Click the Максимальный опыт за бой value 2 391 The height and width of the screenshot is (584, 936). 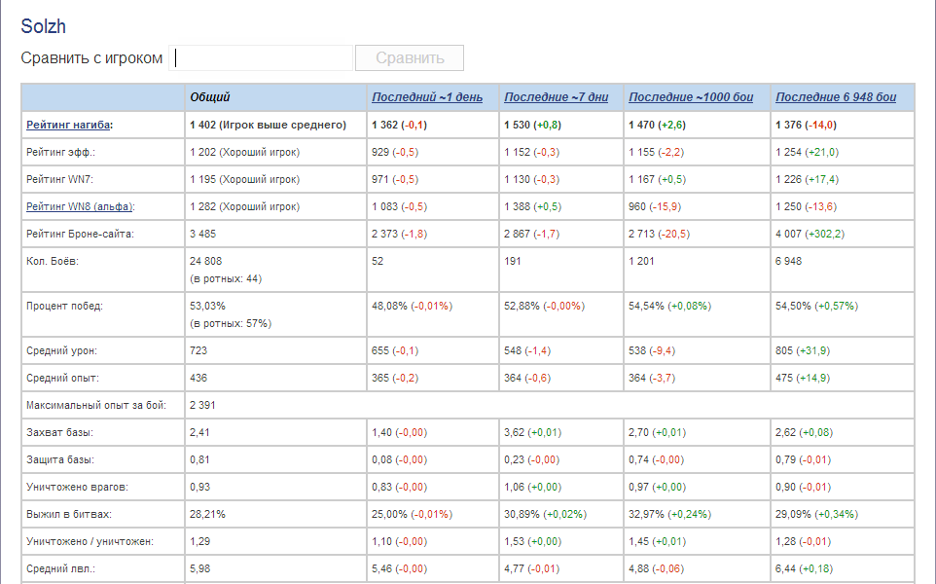(202, 404)
